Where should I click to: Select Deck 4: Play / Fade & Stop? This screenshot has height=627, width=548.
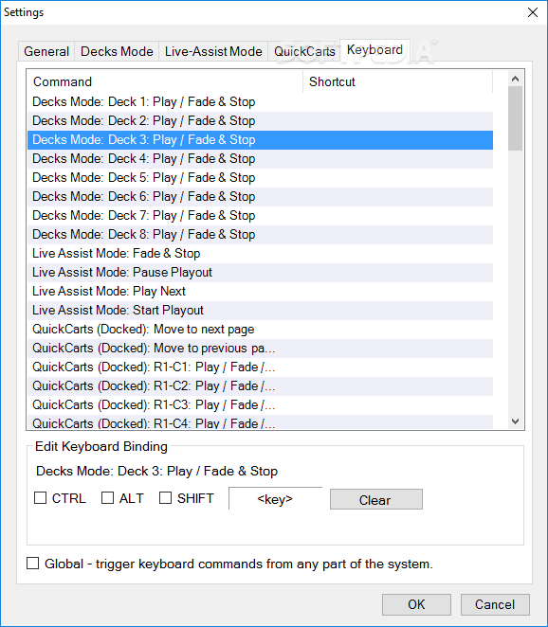point(260,159)
